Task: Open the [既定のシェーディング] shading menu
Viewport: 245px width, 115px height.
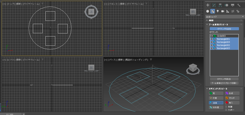Action: click(x=137, y=60)
